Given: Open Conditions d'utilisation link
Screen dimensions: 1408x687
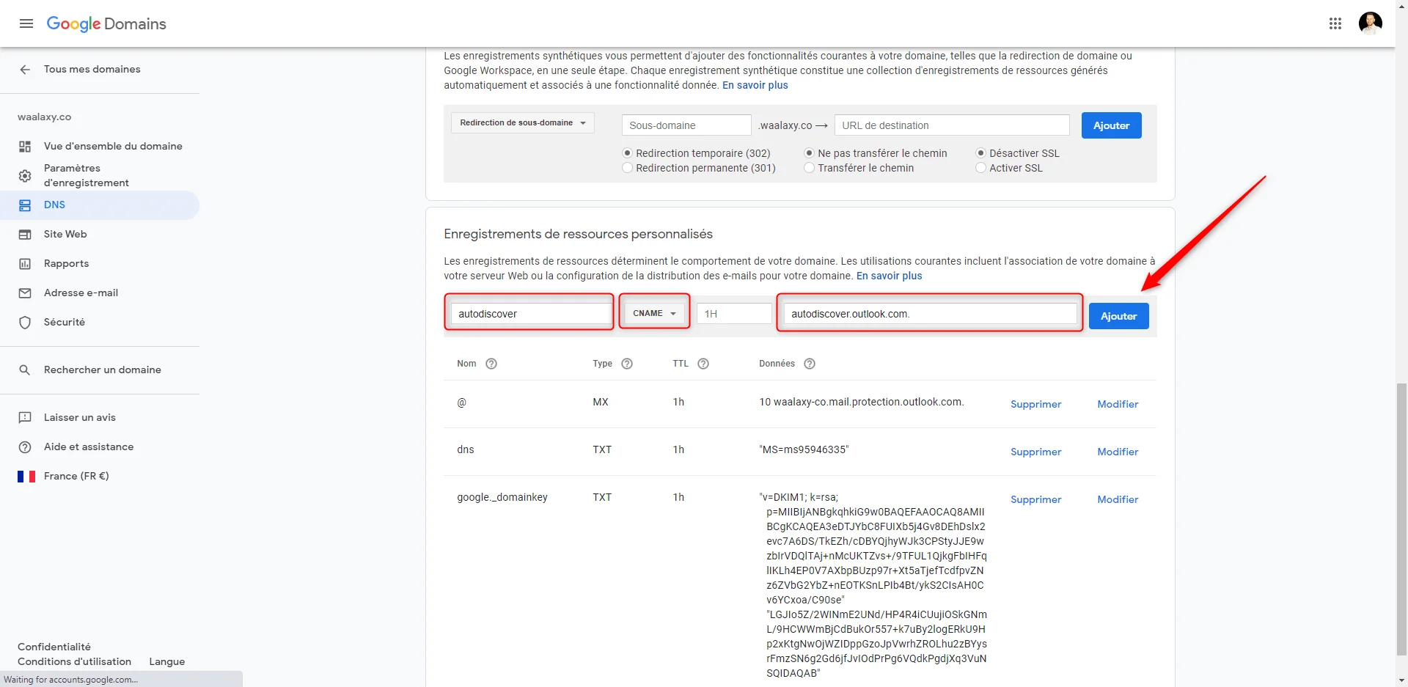Looking at the screenshot, I should tap(75, 661).
